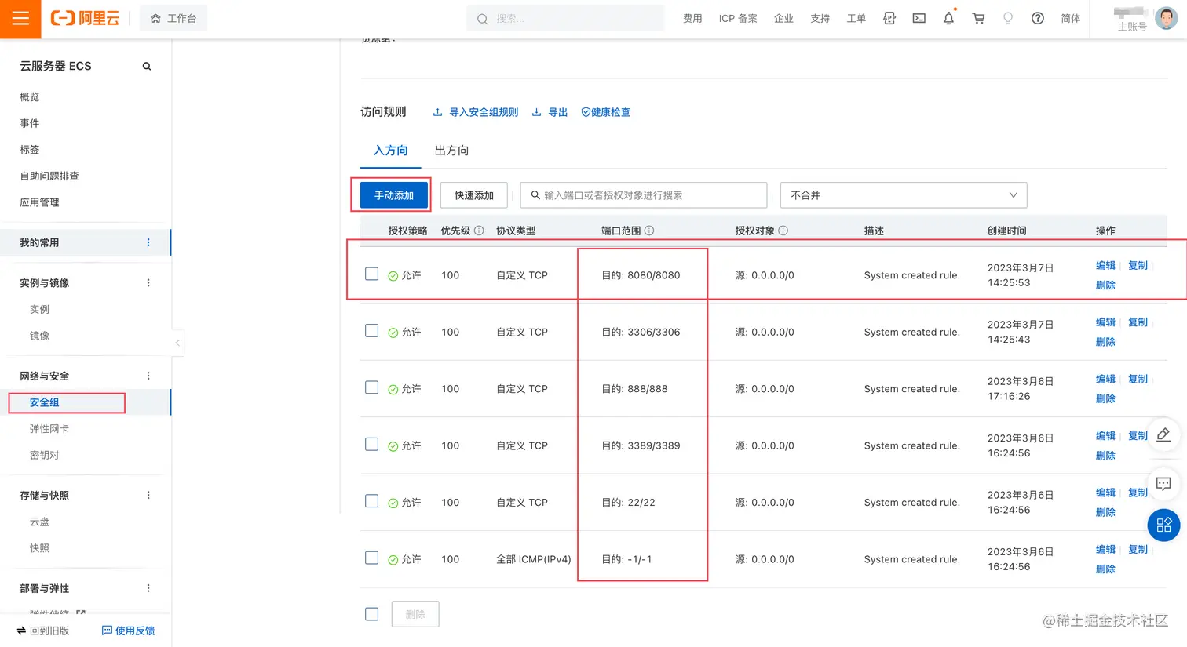Check the box for the ICMP(IPv4) rule

(x=372, y=558)
